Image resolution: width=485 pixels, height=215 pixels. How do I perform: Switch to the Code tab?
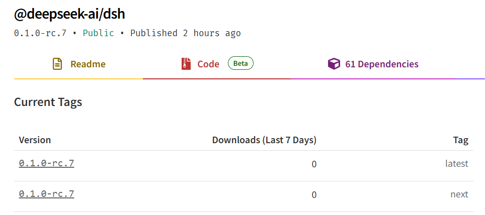coord(217,64)
